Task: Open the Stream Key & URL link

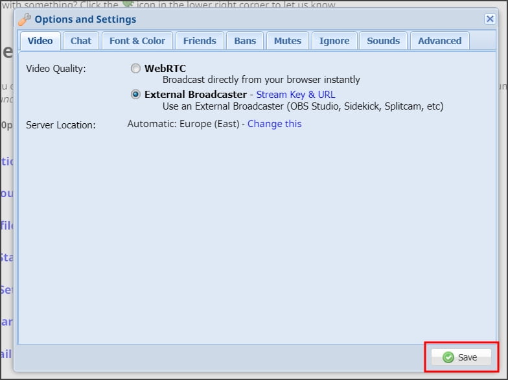Action: pyautogui.click(x=295, y=95)
